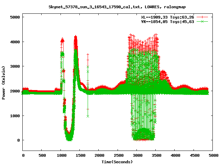
Task: Click the x-axis tick label 1500
Action: (x=80, y=155)
